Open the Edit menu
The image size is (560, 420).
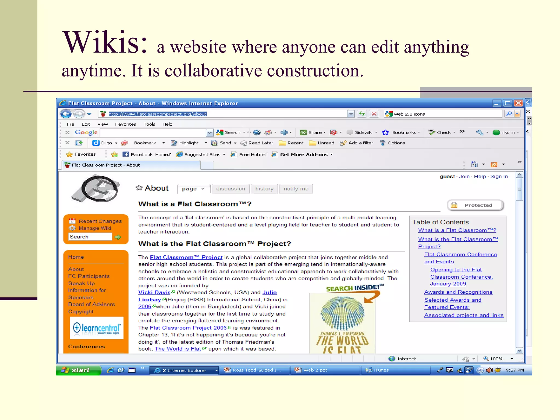(86, 124)
